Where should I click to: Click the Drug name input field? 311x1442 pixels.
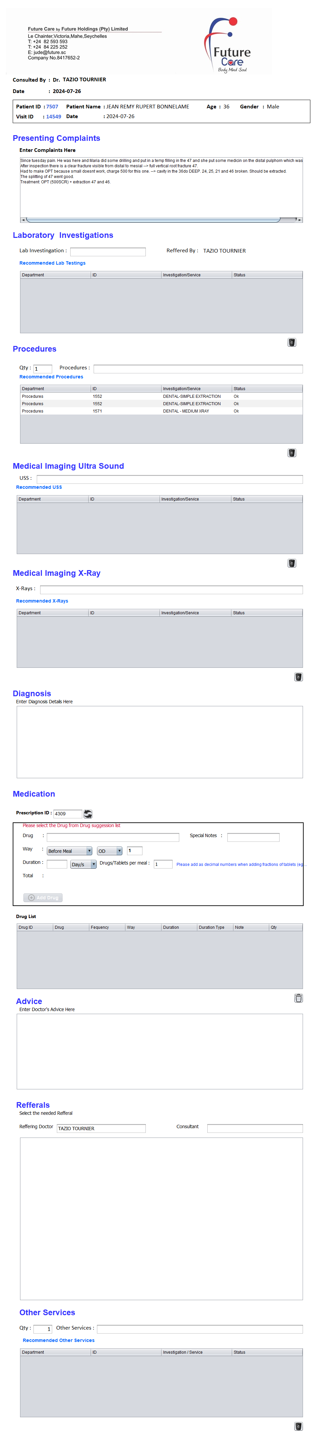click(113, 837)
